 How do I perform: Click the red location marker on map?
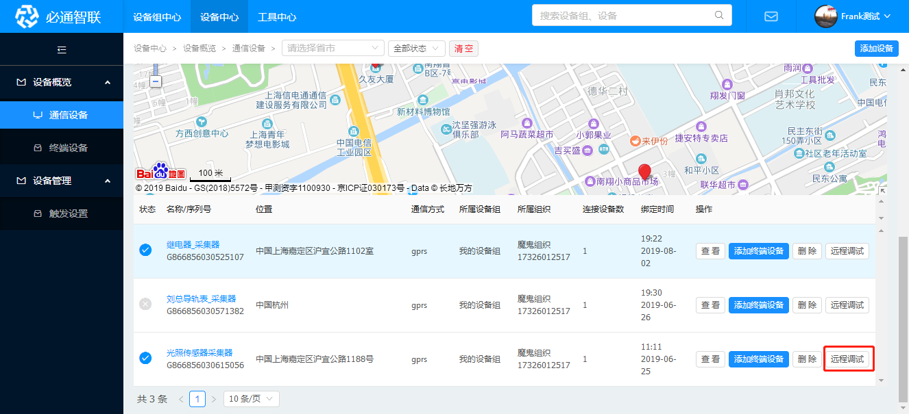(644, 171)
